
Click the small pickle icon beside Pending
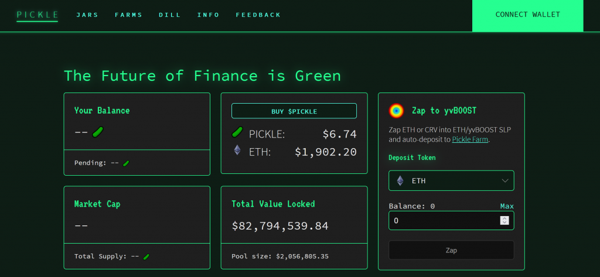pos(126,163)
